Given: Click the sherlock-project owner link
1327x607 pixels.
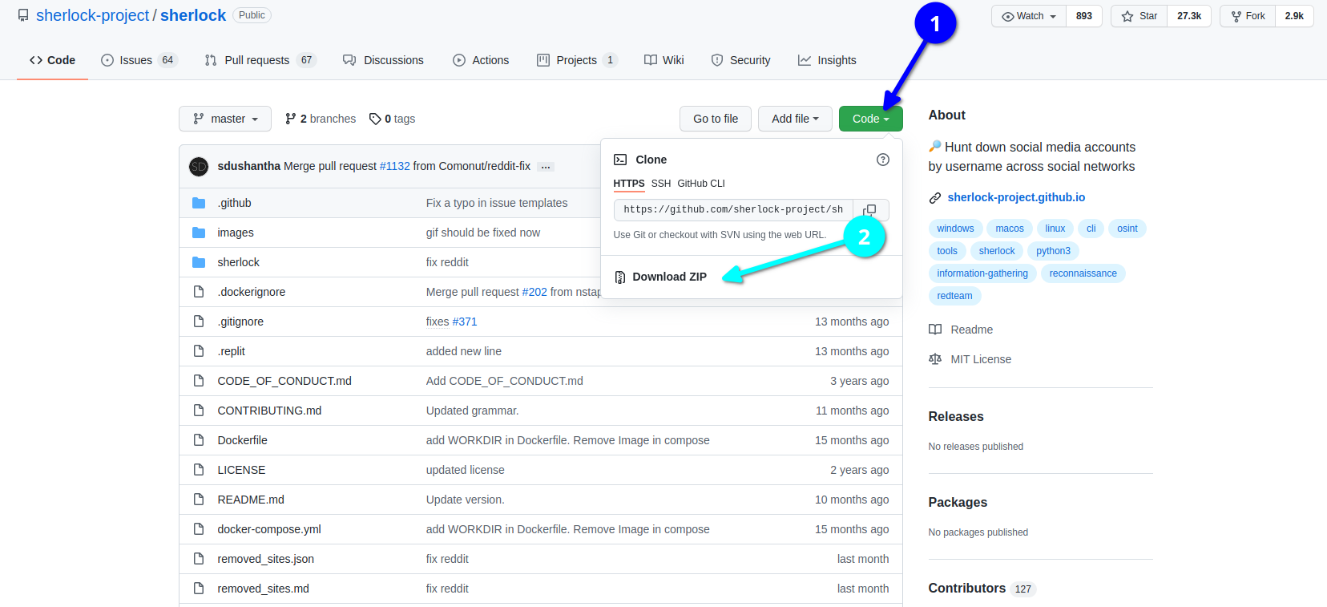Looking at the screenshot, I should (93, 15).
